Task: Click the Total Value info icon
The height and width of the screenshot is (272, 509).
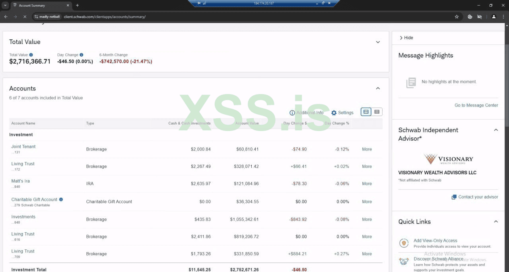Action: (31, 55)
